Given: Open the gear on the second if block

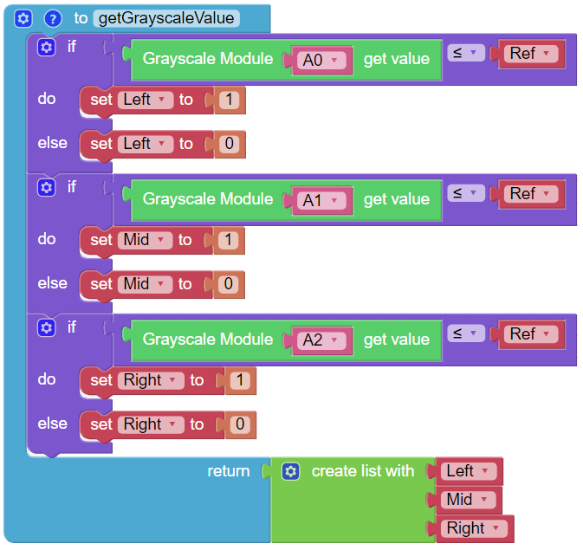Looking at the screenshot, I should [x=47, y=187].
